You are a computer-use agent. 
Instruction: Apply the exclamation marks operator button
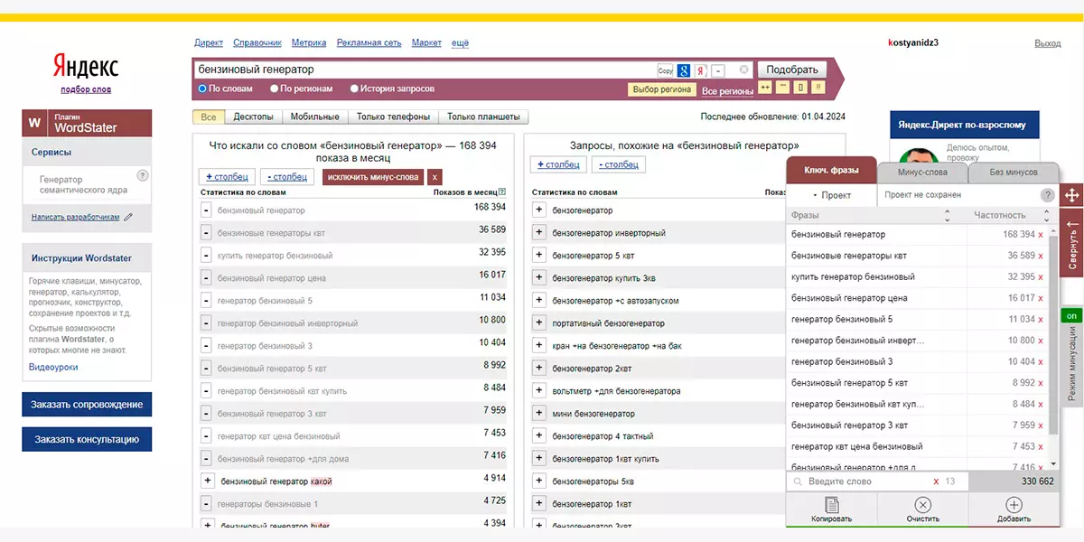pyautogui.click(x=818, y=88)
